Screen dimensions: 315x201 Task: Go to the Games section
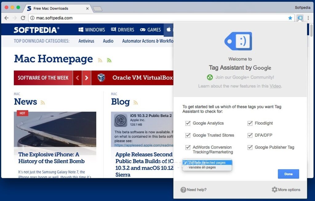[x=150, y=30]
